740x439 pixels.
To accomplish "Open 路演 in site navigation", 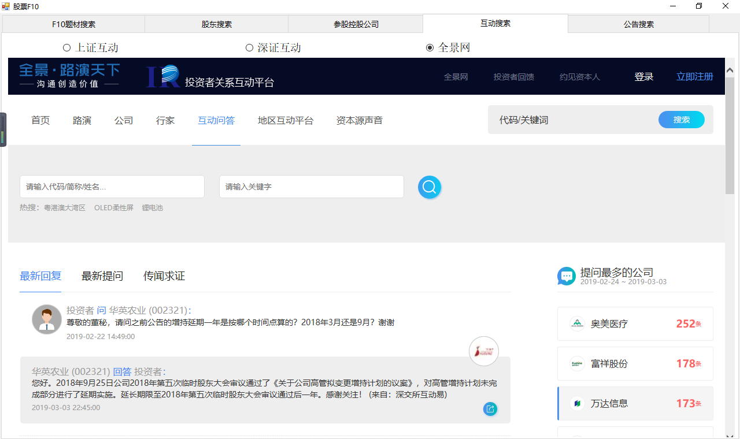I will click(x=82, y=121).
